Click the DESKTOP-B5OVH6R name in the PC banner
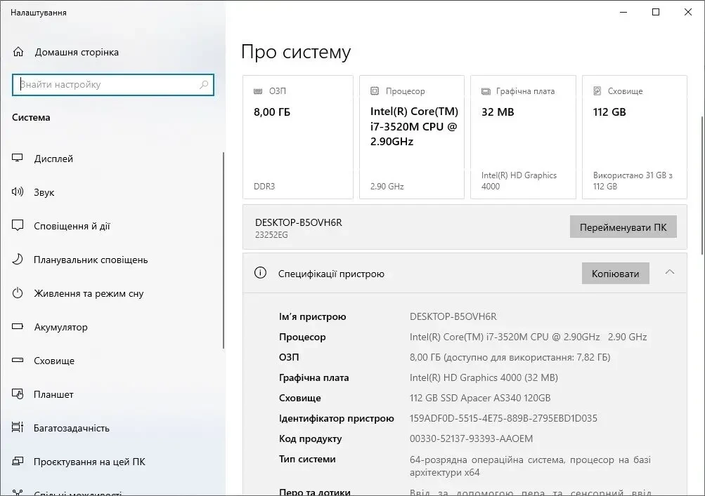The width and height of the screenshot is (705, 496). click(x=299, y=222)
